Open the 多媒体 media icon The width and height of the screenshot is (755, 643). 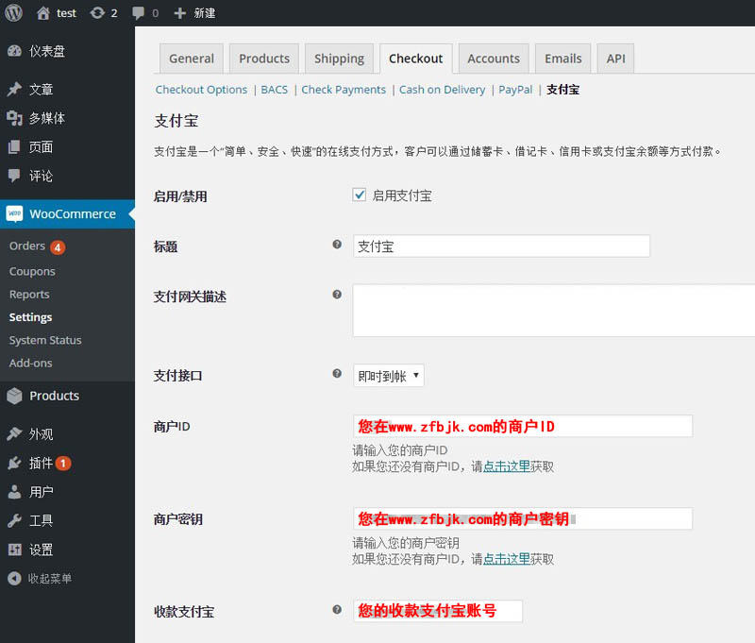[x=14, y=118]
